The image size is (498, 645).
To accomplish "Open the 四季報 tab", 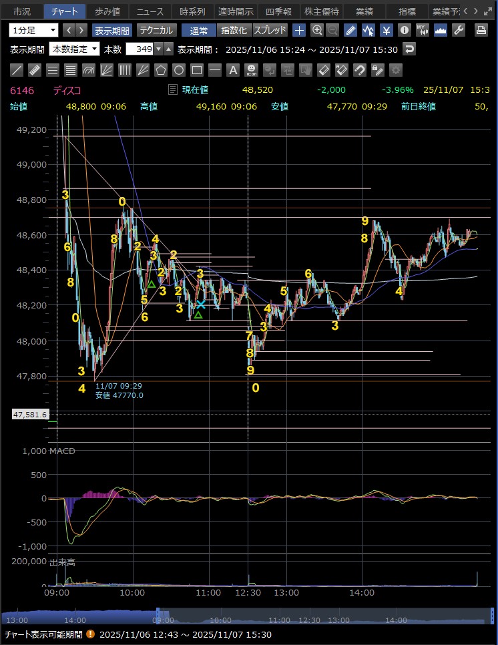I will click(x=278, y=11).
